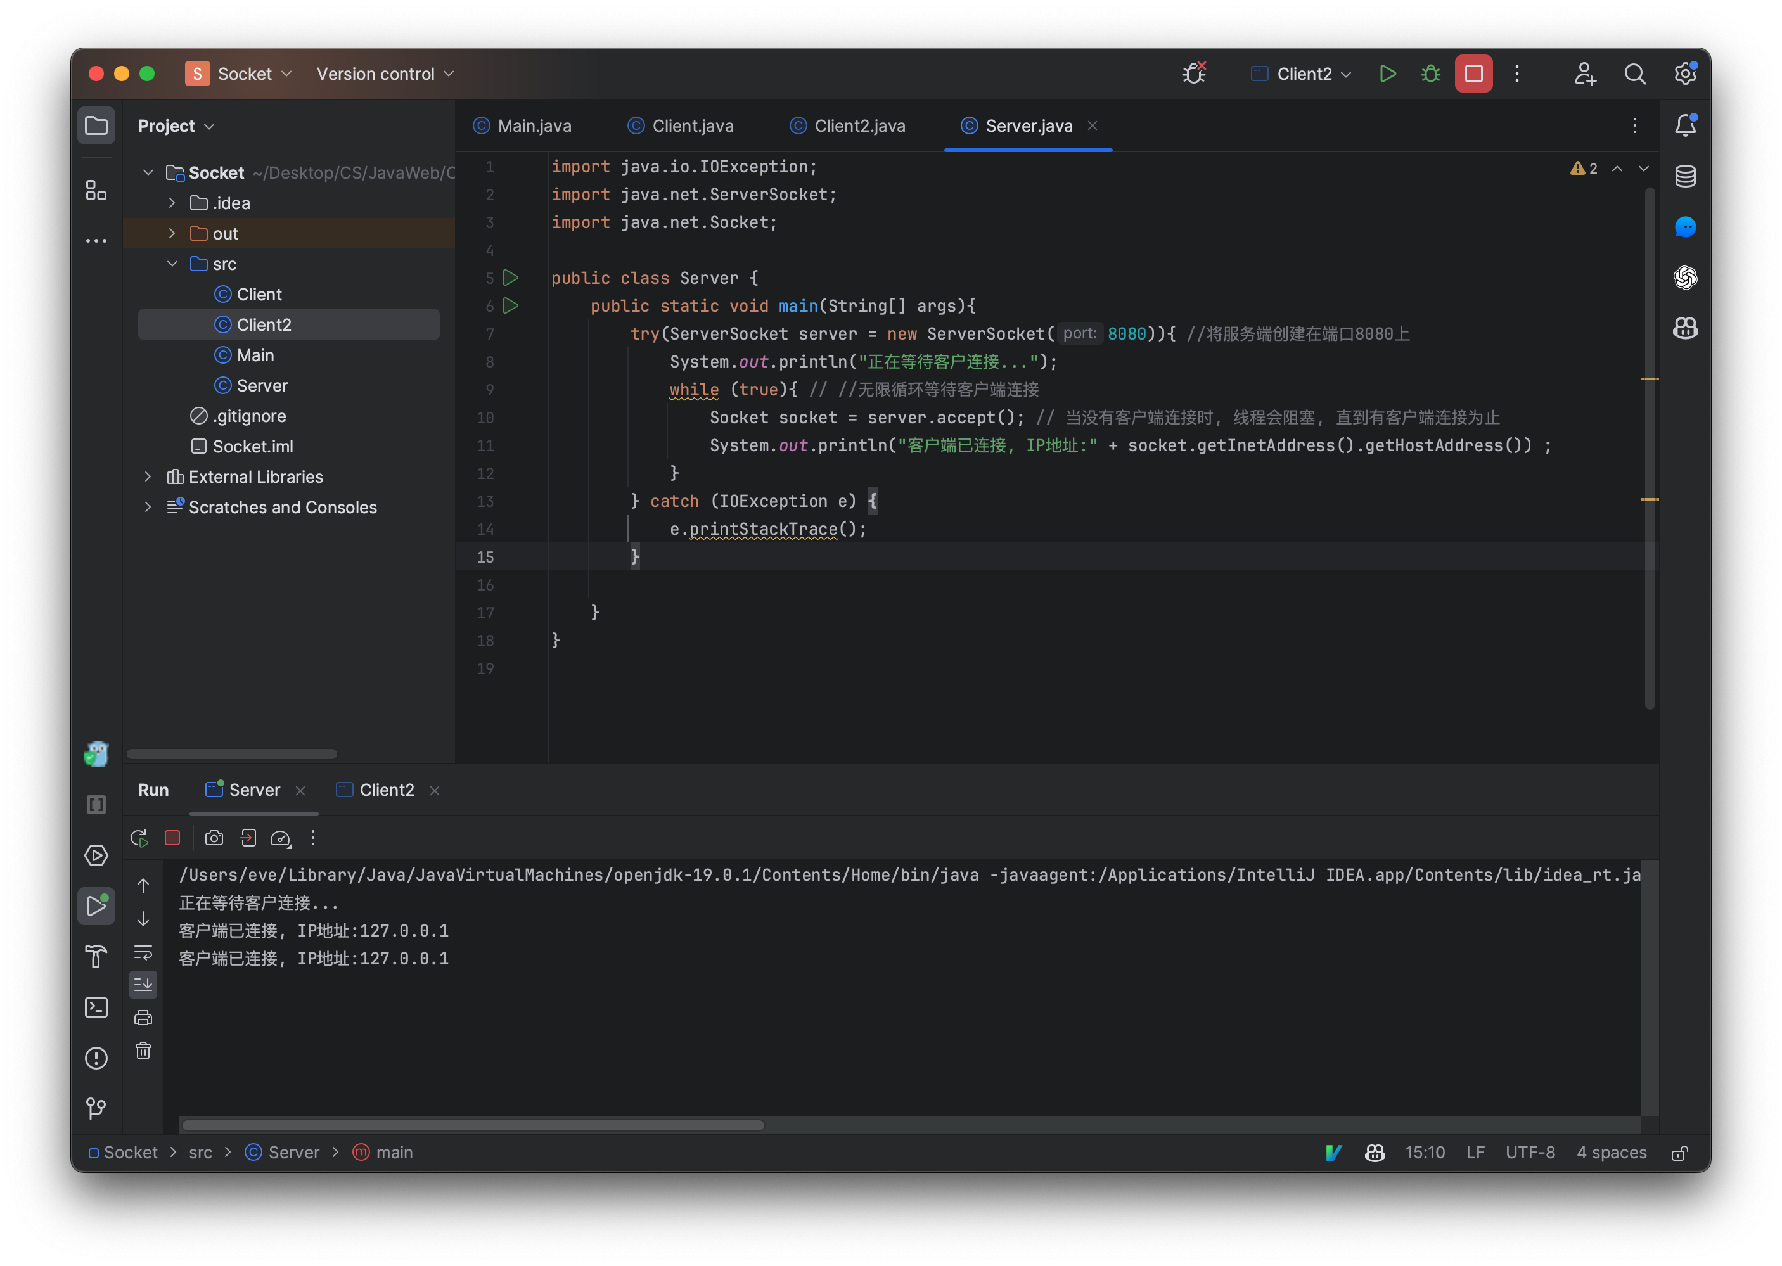This screenshot has width=1782, height=1266.
Task: Start debugging with the bug icon
Action: click(1430, 74)
